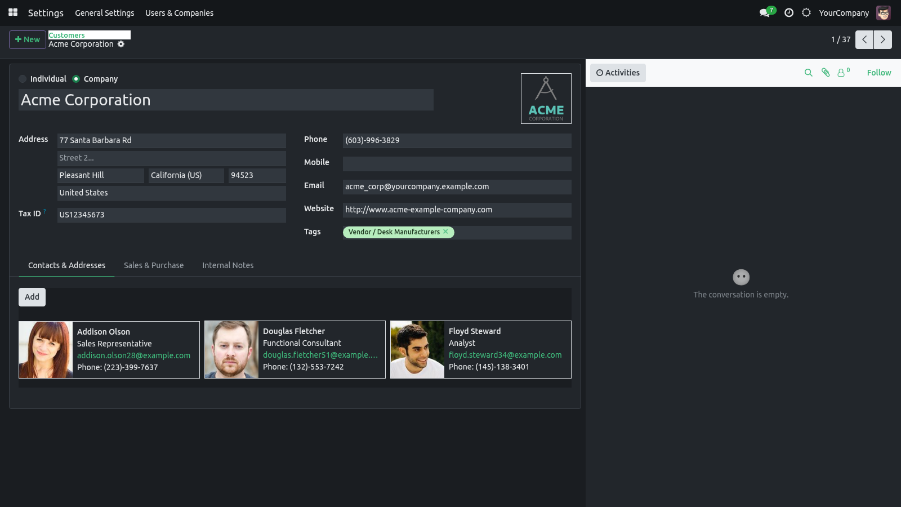Show followers icon in chatter
Viewport: 901px width, 507px height.
[x=843, y=73]
